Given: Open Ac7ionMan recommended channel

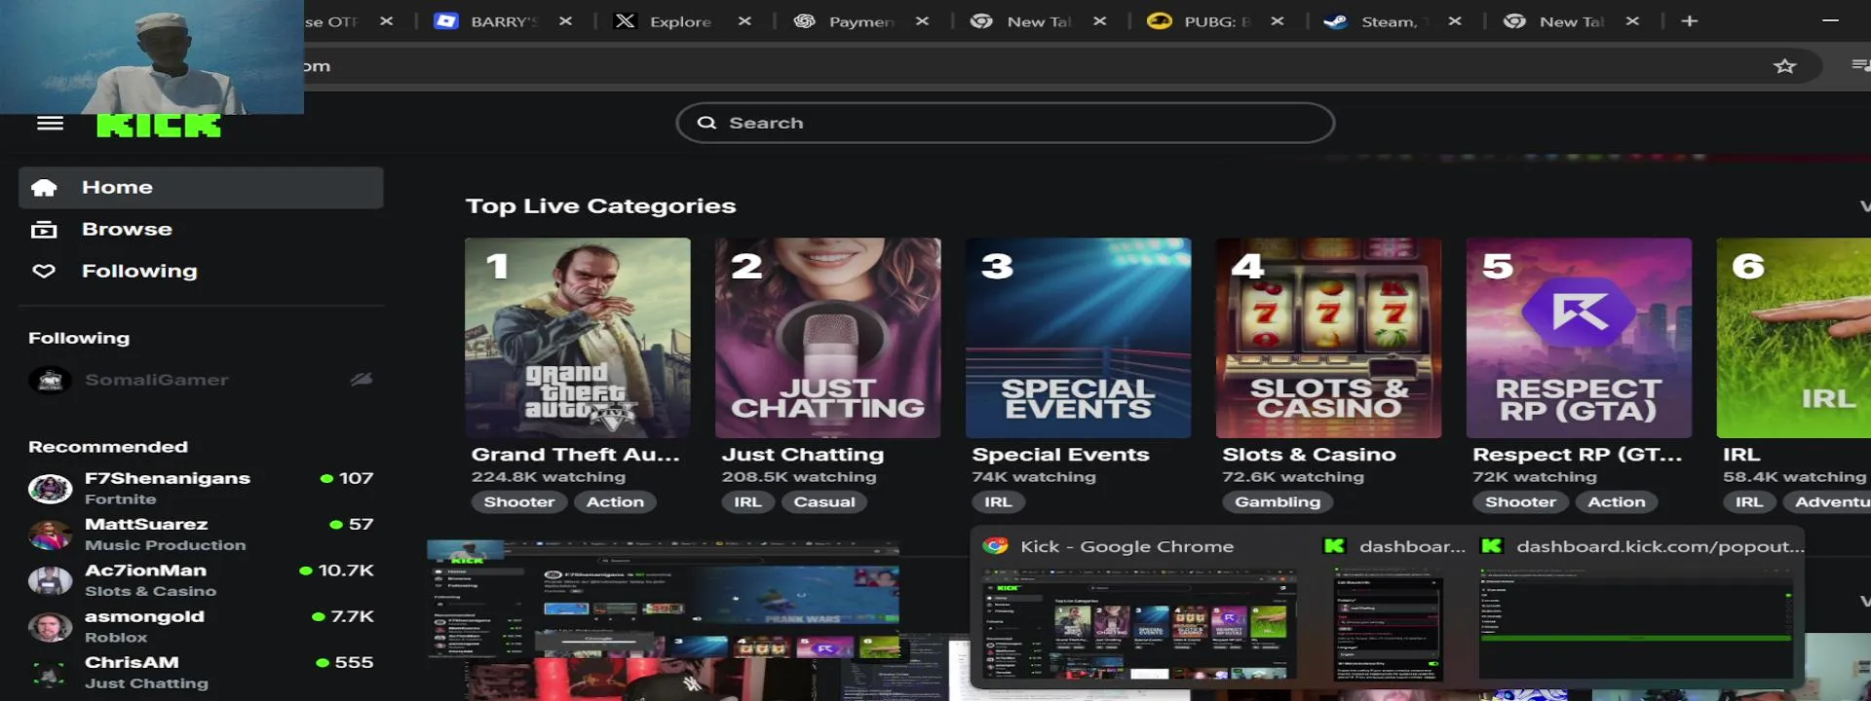Looking at the screenshot, I should [201, 579].
